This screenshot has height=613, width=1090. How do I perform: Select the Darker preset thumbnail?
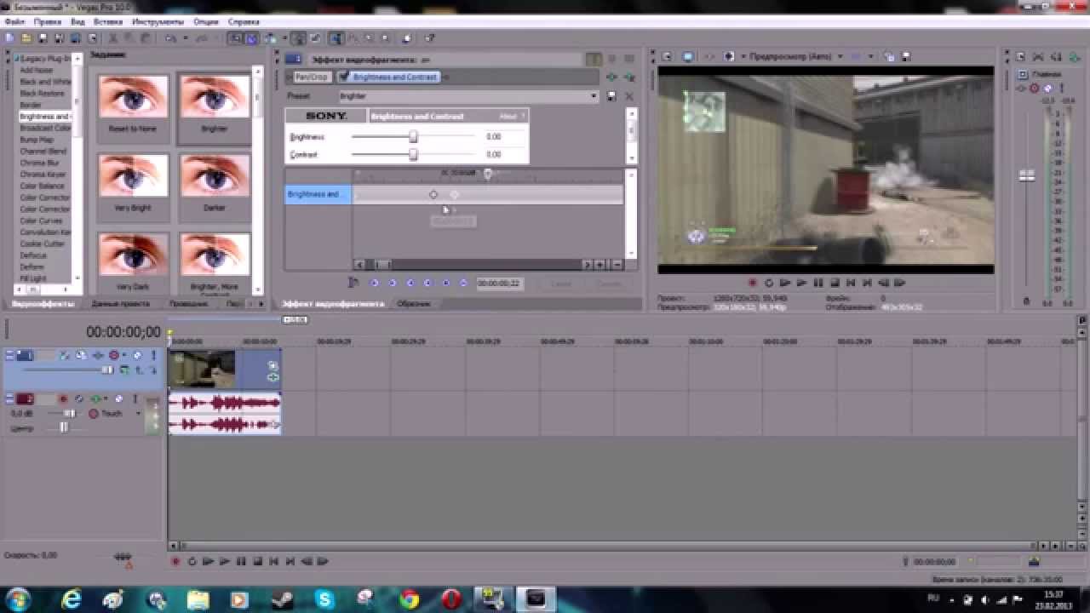[x=215, y=184]
